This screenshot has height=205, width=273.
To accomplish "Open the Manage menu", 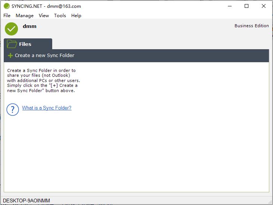I will [x=25, y=16].
